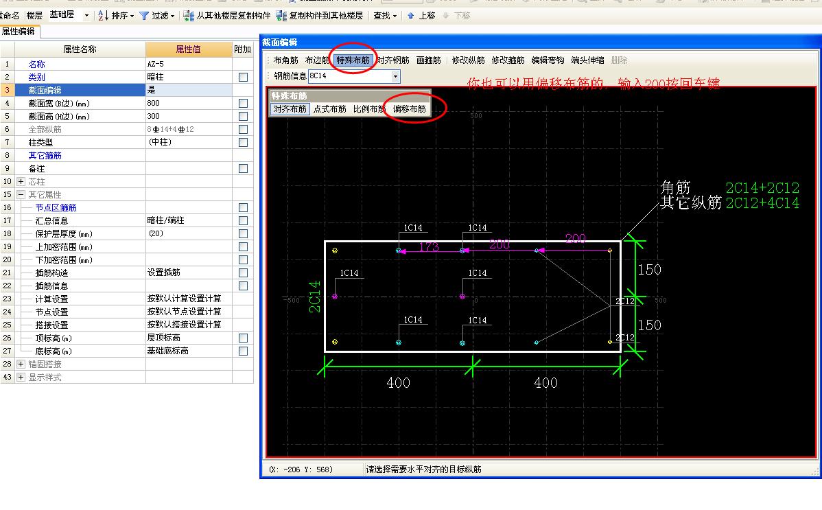Tick the 附加 checkbox for 截面高
The width and height of the screenshot is (822, 510).
244,117
